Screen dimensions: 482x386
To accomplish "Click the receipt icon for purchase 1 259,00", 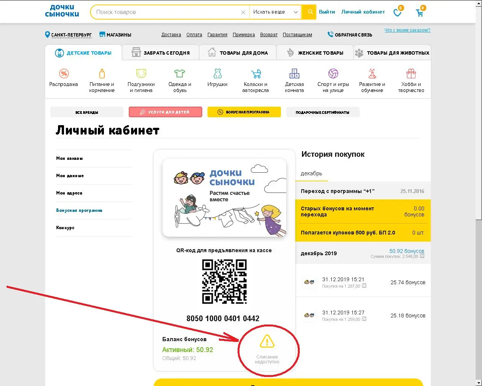I will click(364, 319).
